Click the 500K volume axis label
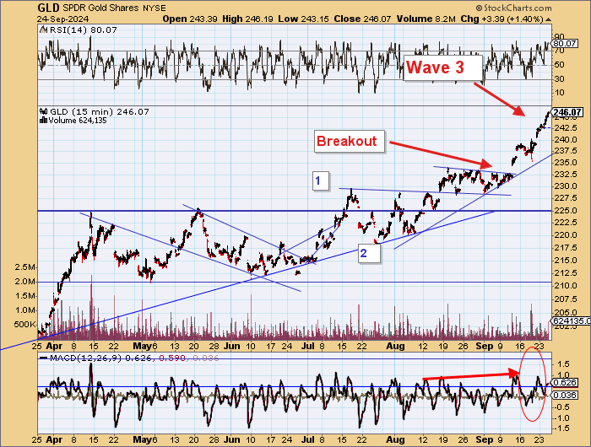Viewport: 591px width, 447px height. [x=24, y=325]
